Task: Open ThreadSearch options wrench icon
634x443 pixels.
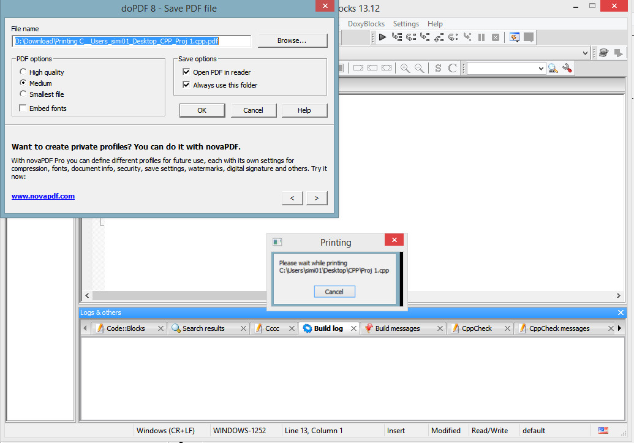Action: (567, 68)
